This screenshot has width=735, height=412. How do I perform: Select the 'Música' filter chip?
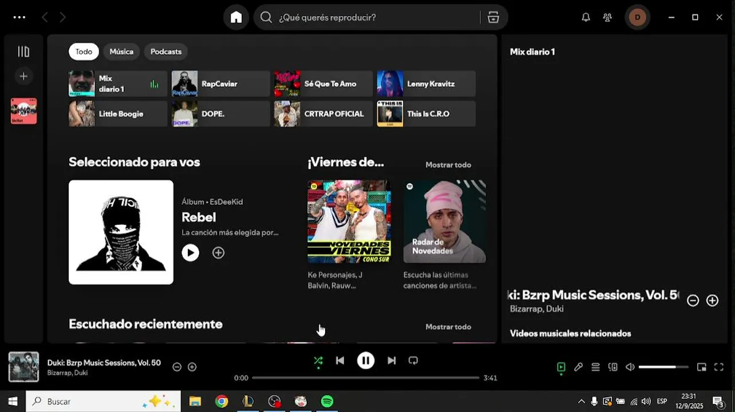tap(121, 51)
